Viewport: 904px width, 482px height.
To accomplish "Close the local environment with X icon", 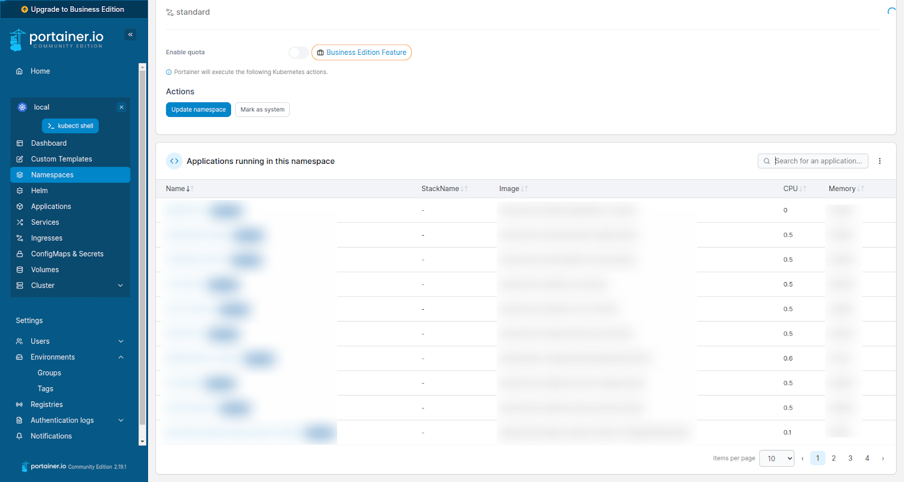I will click(x=121, y=107).
